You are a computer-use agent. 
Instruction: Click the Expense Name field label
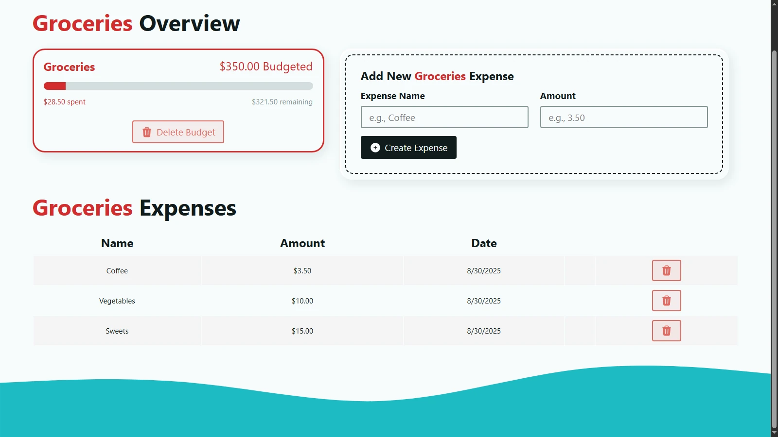click(392, 96)
